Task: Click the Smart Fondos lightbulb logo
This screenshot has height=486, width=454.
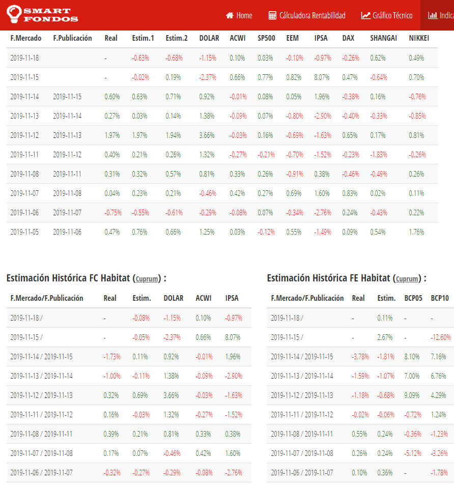Action: [14, 14]
